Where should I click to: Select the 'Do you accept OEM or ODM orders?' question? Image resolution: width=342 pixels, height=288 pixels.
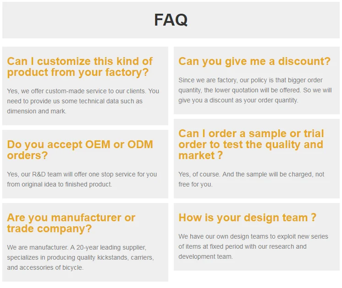click(x=80, y=150)
